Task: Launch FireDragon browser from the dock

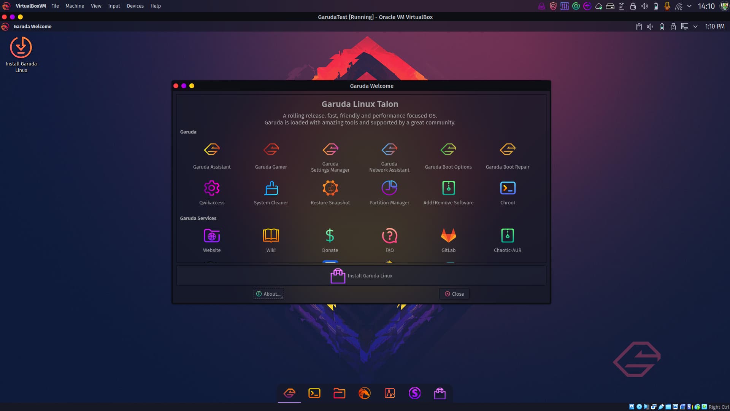Action: pyautogui.click(x=365, y=393)
